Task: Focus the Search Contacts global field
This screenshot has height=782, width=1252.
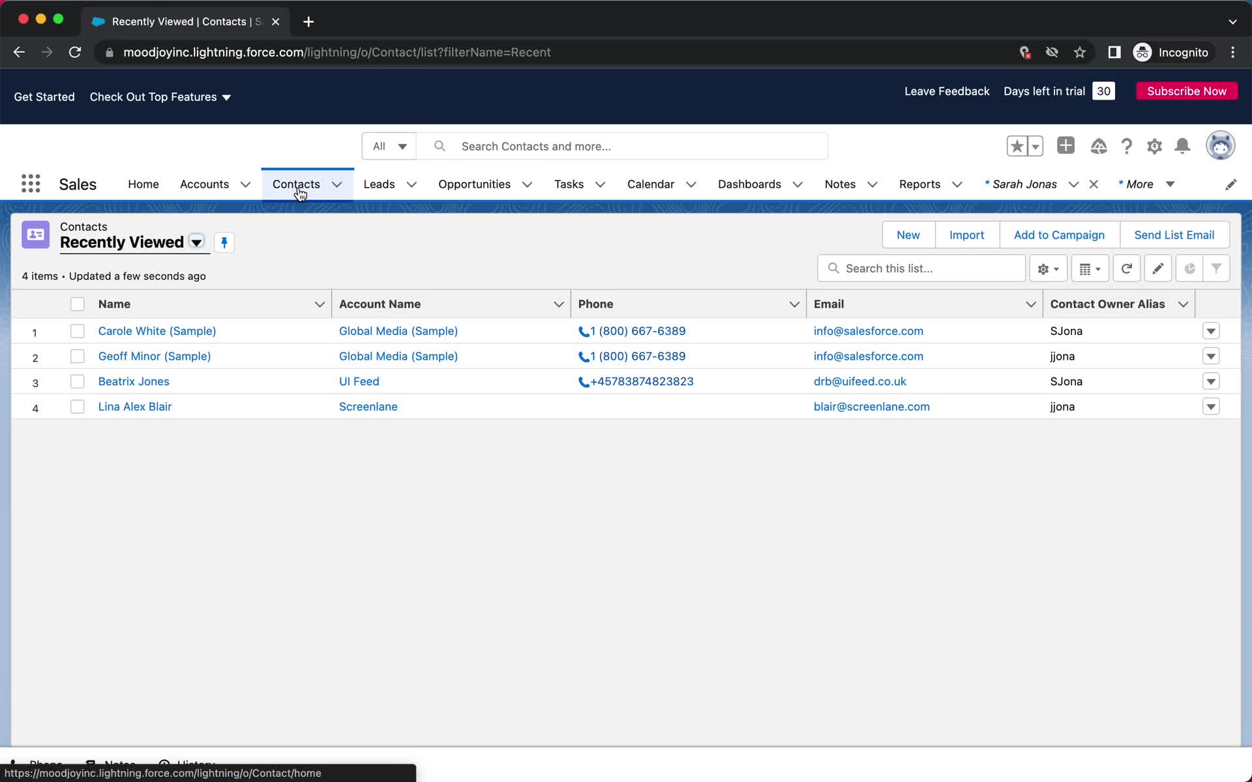Action: click(x=623, y=146)
